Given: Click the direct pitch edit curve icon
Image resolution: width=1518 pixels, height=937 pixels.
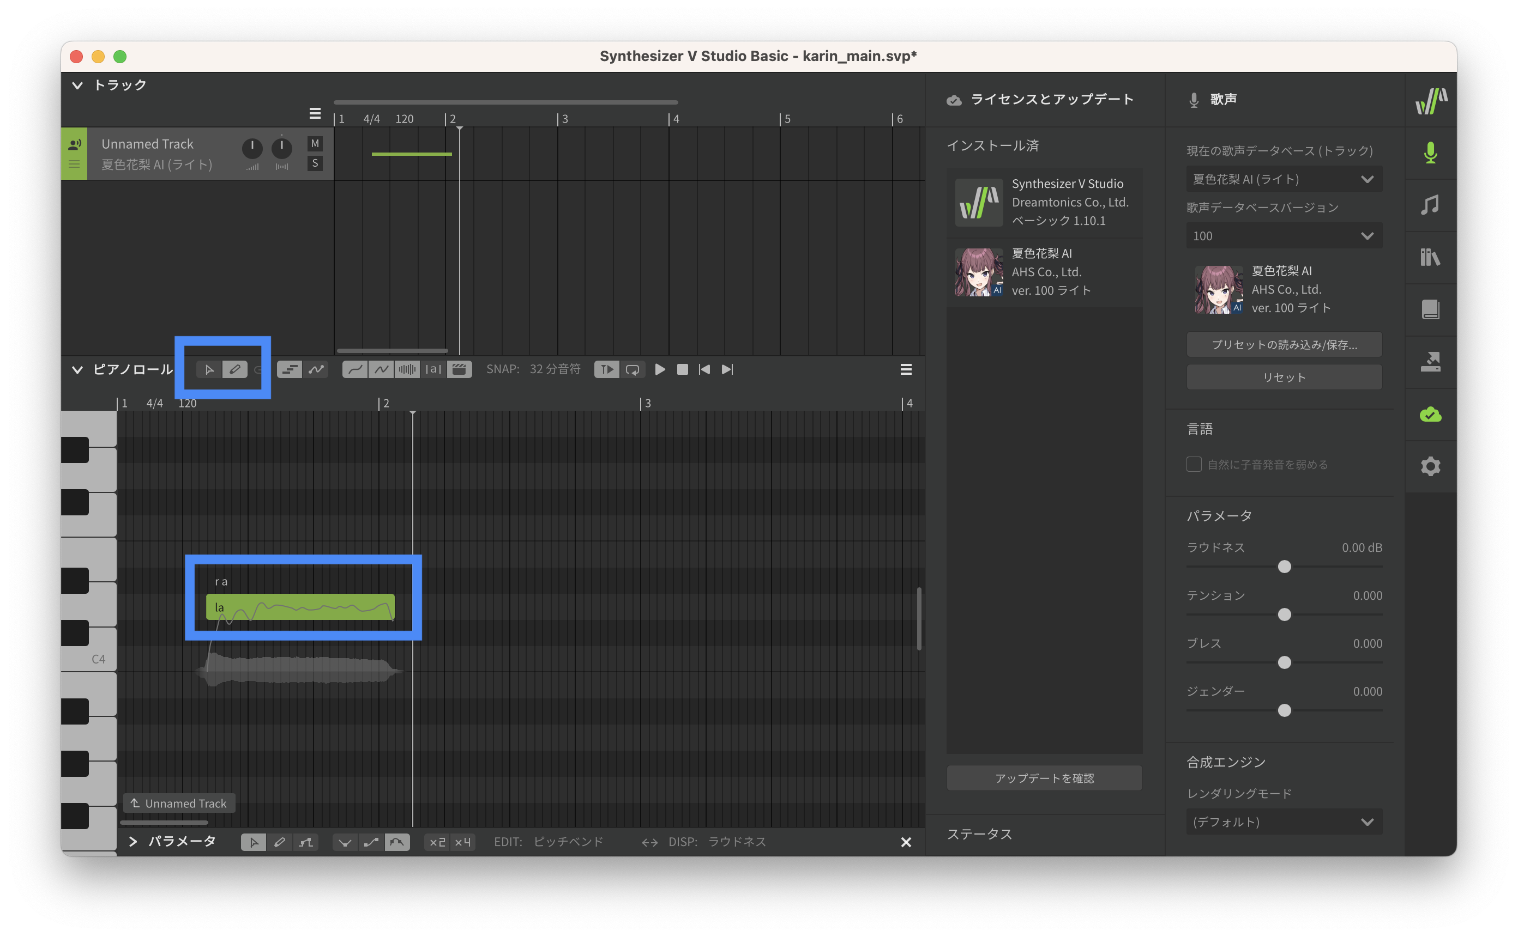Looking at the screenshot, I should 316,369.
